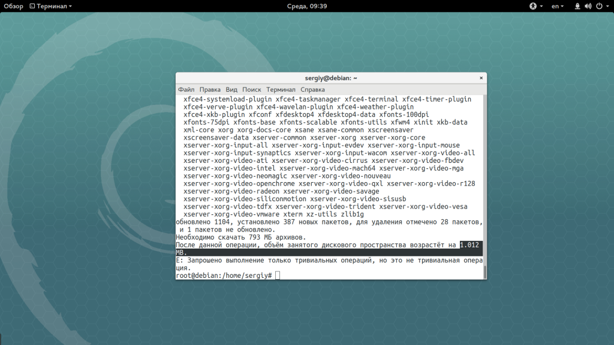Viewport: 614px width, 345px height.
Task: Click the terminal's vertical scrollbar
Action: click(x=484, y=271)
